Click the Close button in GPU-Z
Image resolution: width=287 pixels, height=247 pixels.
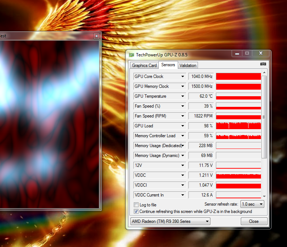click(x=254, y=221)
